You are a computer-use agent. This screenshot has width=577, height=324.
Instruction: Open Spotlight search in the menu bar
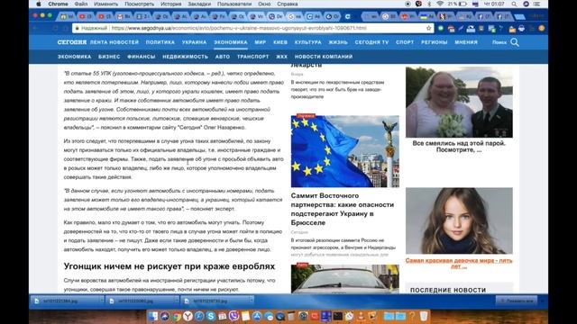(x=514, y=4)
